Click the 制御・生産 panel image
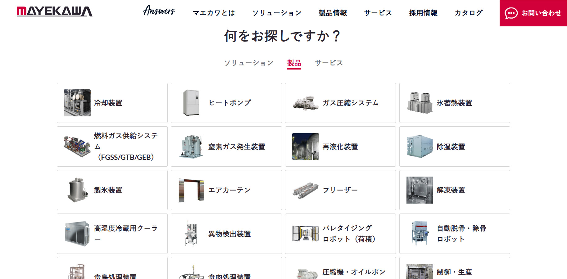Viewport: 567px width, 279px height. pos(420,272)
